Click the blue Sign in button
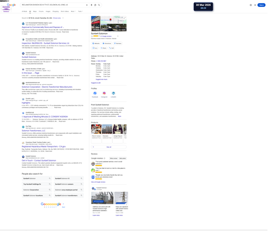269x231 pixels. click(x=261, y=5)
